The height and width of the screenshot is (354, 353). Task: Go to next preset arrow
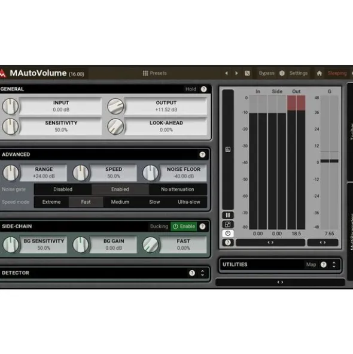236,73
